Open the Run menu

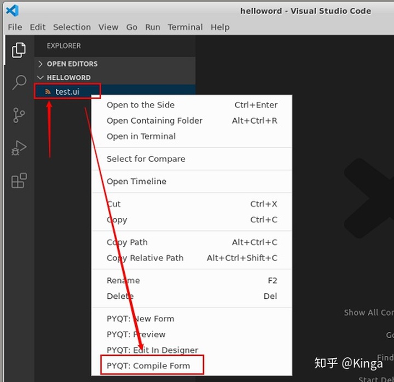pyautogui.click(x=153, y=27)
